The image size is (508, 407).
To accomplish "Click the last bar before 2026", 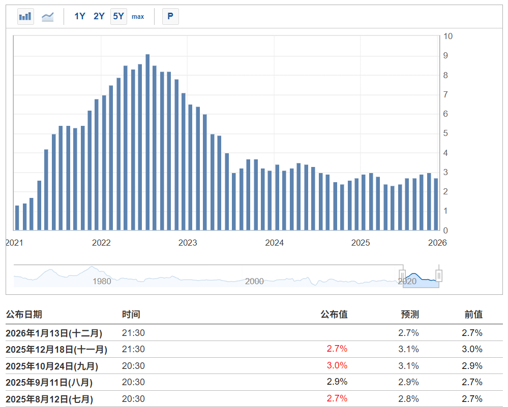I will pos(436,204).
